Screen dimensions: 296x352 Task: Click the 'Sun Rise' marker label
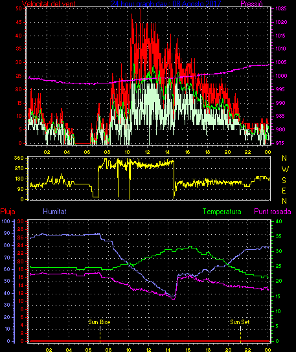pos(99,322)
